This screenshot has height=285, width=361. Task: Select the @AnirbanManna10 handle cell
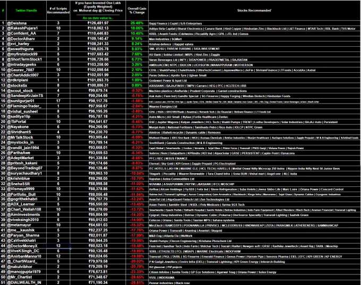[x=27, y=256]
